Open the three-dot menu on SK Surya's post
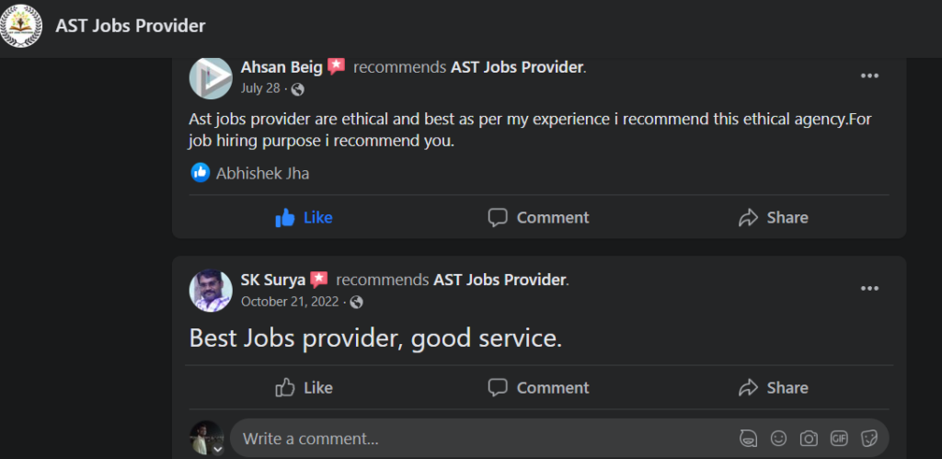The image size is (942, 459). pos(869,289)
